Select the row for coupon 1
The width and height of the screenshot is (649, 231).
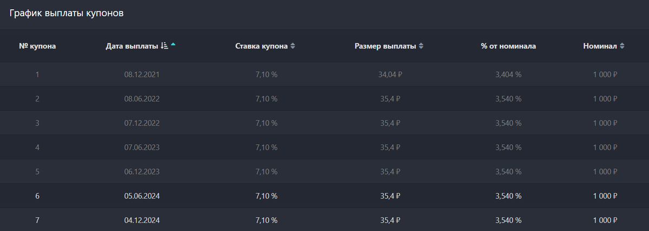(325, 74)
